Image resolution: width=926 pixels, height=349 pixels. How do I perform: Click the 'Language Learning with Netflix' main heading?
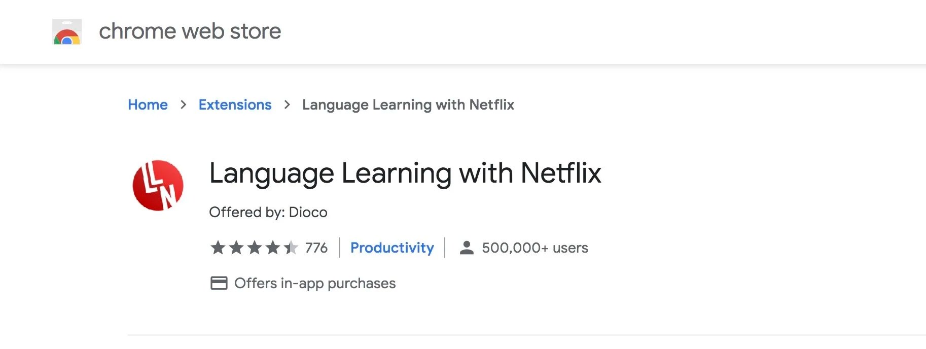click(405, 173)
